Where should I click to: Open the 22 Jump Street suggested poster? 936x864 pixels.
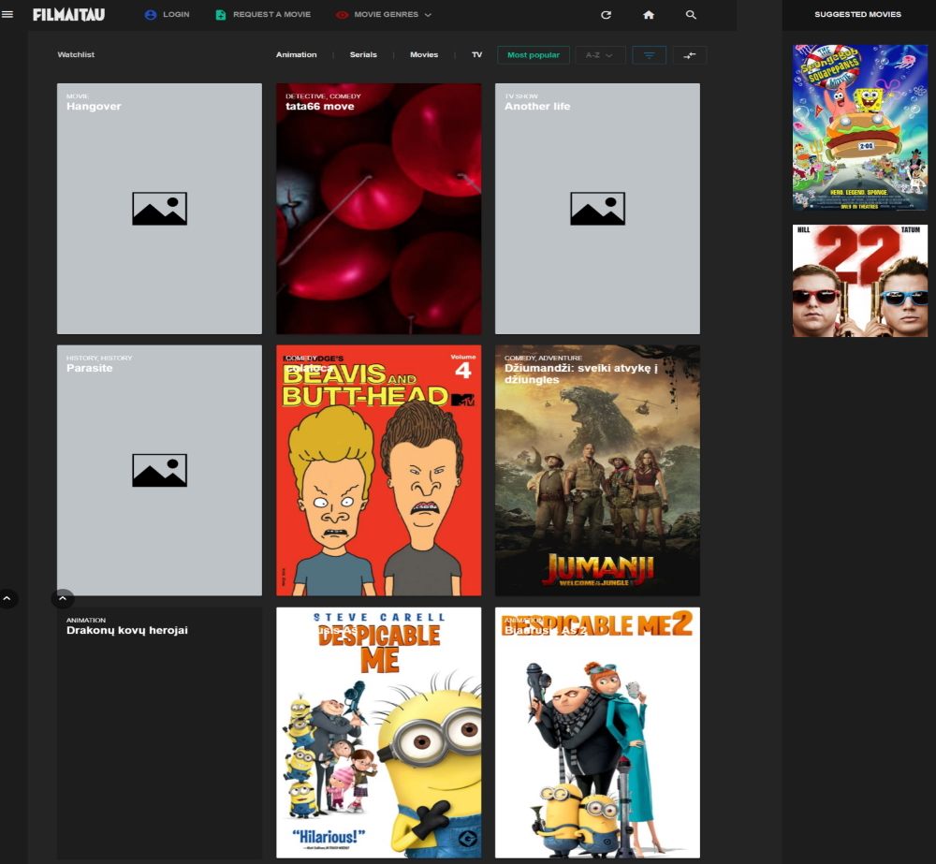coord(859,281)
